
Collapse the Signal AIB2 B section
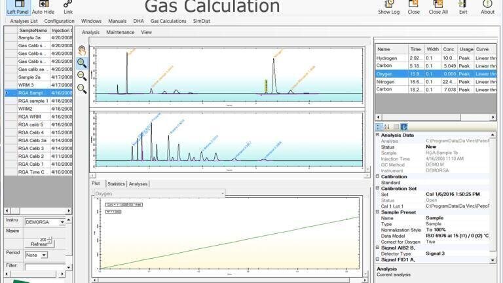pyautogui.click(x=377, y=248)
